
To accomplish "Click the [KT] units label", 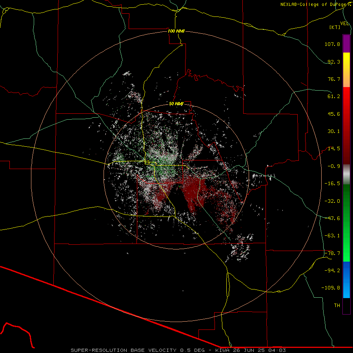I will tap(335, 27).
